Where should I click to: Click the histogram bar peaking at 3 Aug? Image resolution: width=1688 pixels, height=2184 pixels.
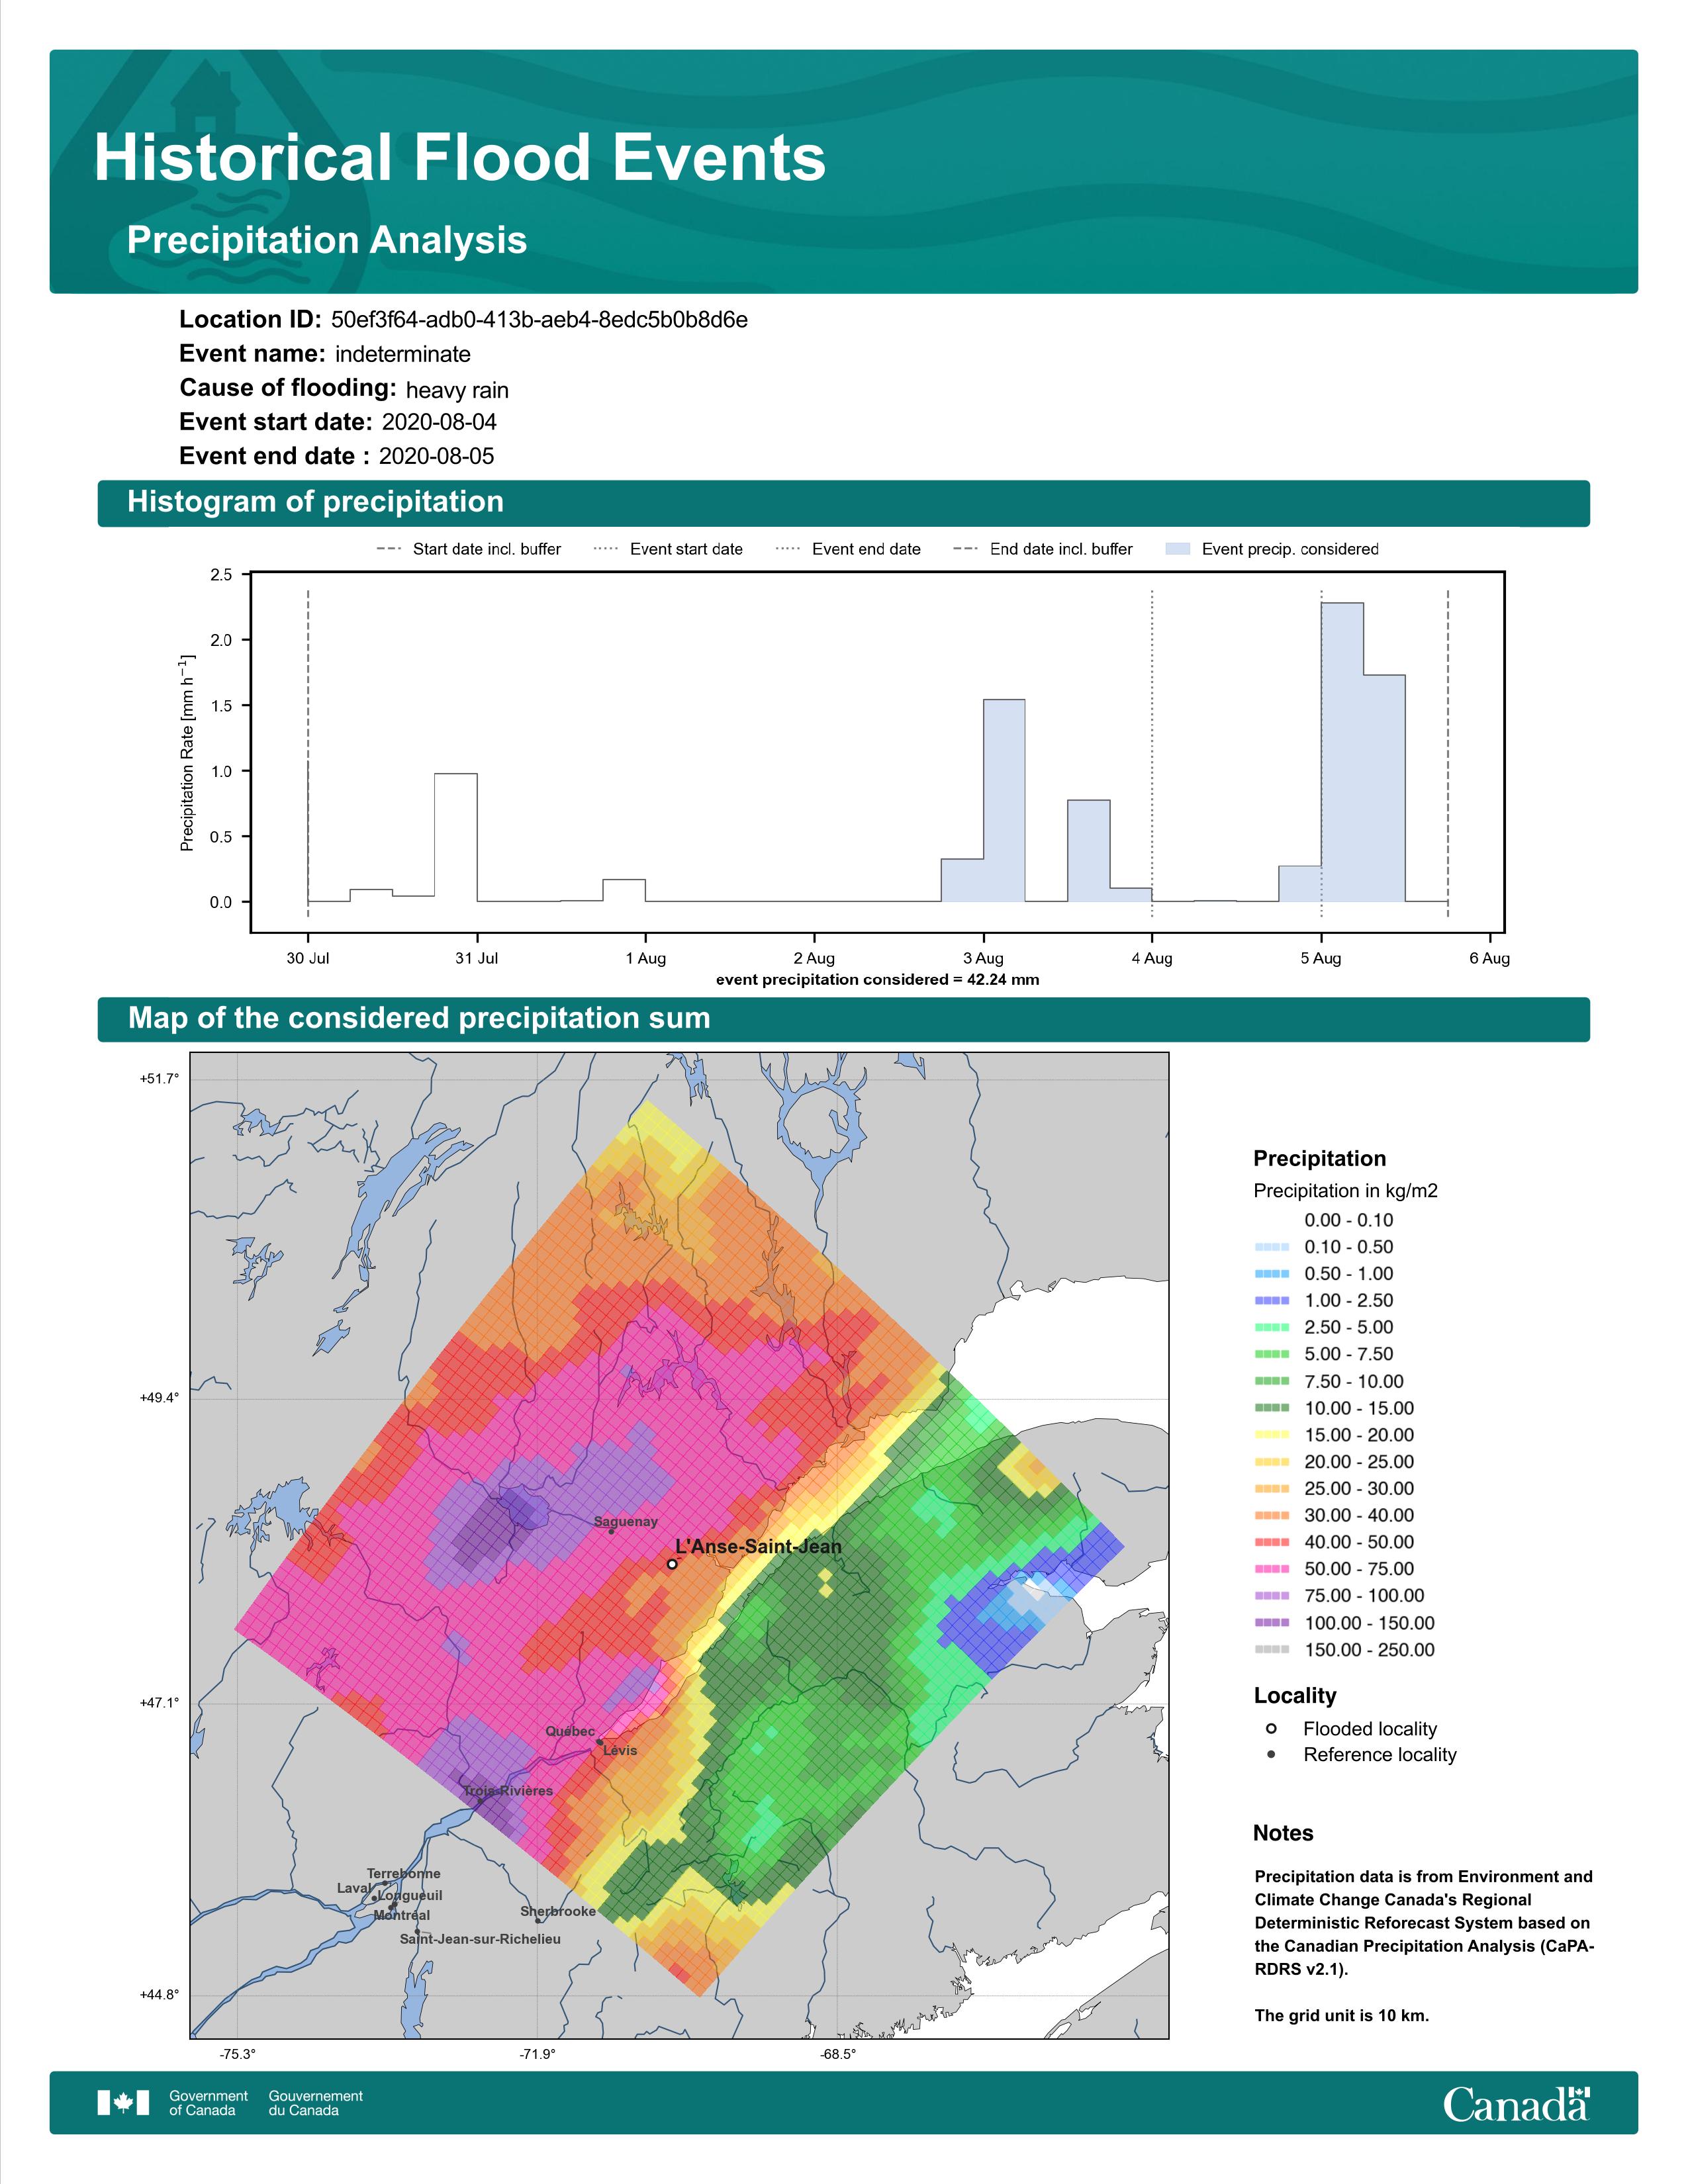pos(1004,800)
